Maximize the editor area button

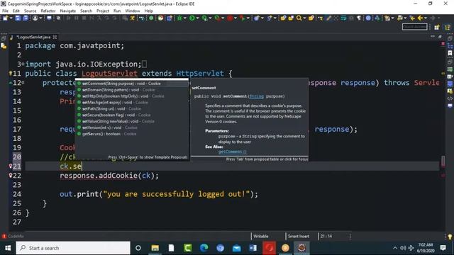click(x=440, y=37)
